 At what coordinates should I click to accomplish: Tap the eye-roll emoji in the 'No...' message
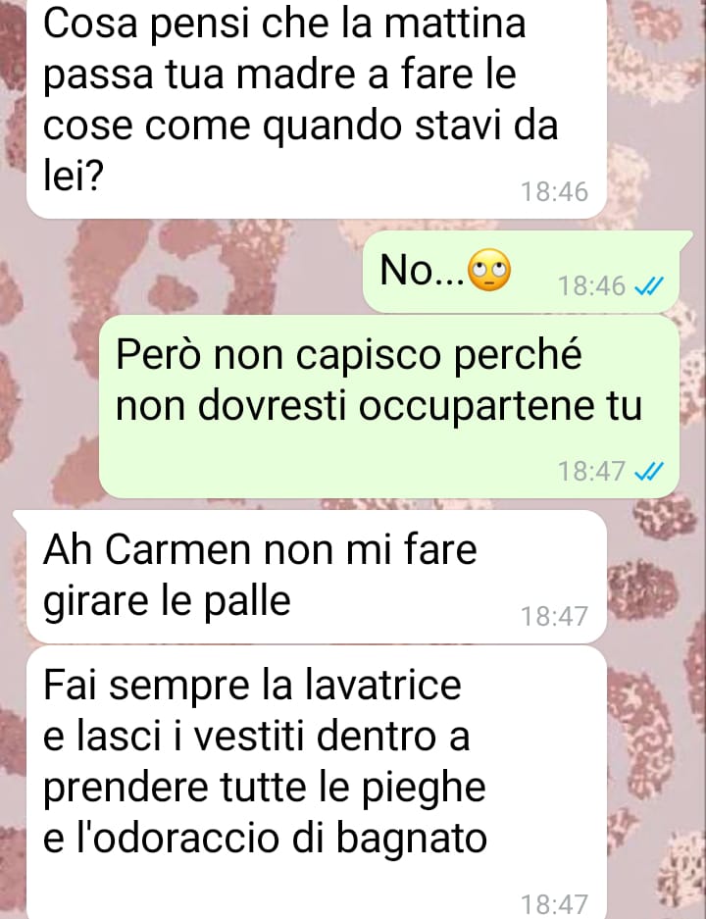click(x=488, y=270)
